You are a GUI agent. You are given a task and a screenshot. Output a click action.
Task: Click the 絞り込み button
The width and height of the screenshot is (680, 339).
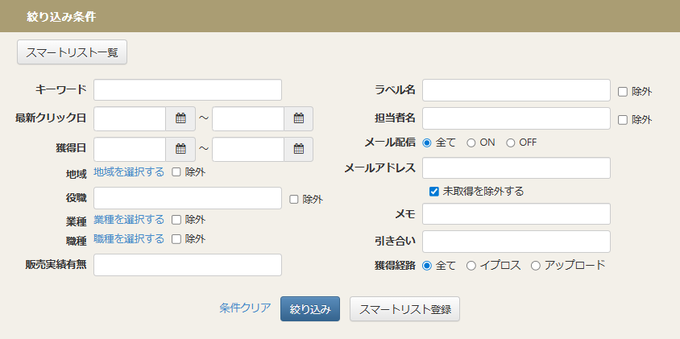310,308
